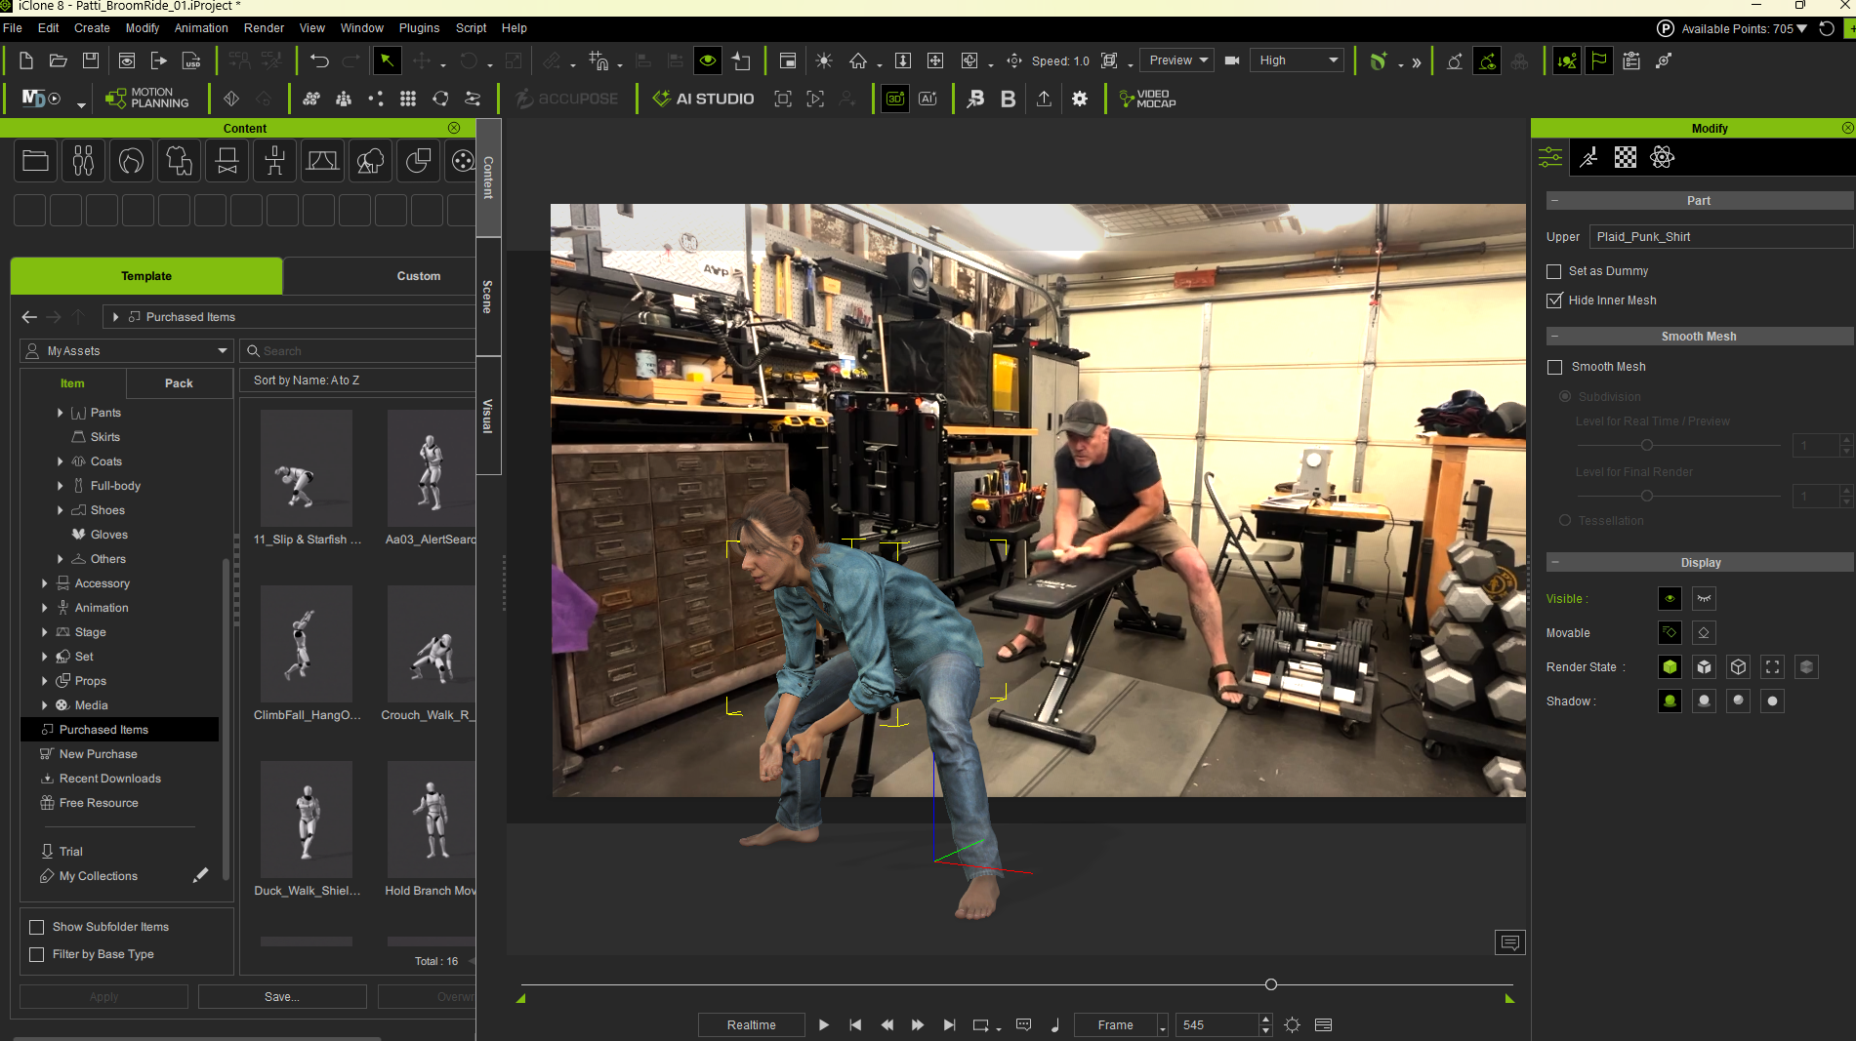Screen dimensions: 1856x1041
Task: Open the High quality dropdown
Action: [x=1298, y=60]
